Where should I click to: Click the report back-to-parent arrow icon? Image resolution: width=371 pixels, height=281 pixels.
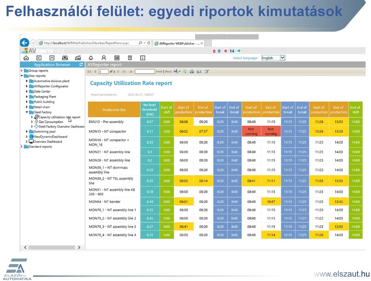pyautogui.click(x=131, y=71)
